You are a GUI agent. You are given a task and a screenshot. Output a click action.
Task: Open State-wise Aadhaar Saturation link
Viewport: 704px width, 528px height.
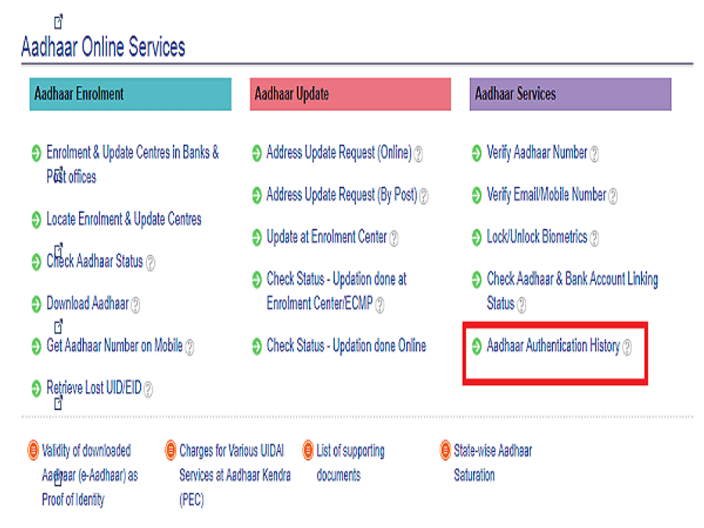(x=493, y=462)
